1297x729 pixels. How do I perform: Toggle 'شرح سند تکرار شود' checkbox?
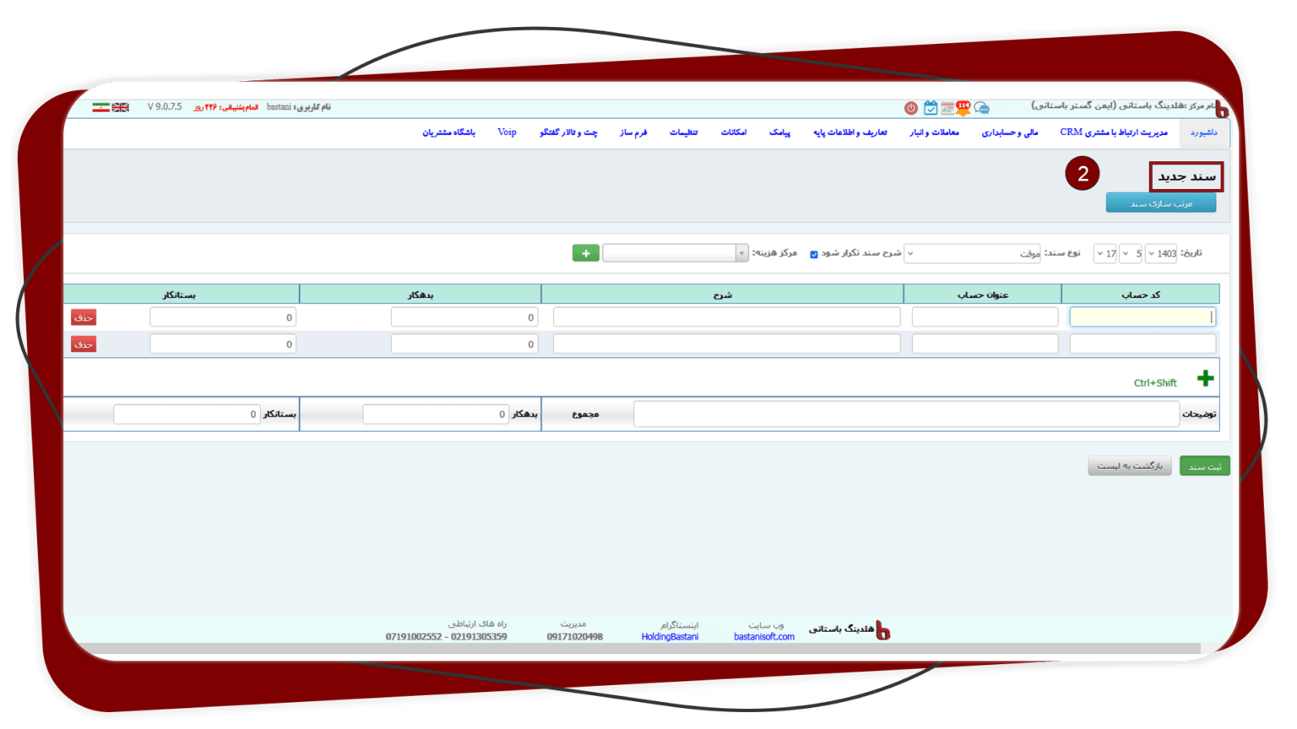(x=813, y=254)
